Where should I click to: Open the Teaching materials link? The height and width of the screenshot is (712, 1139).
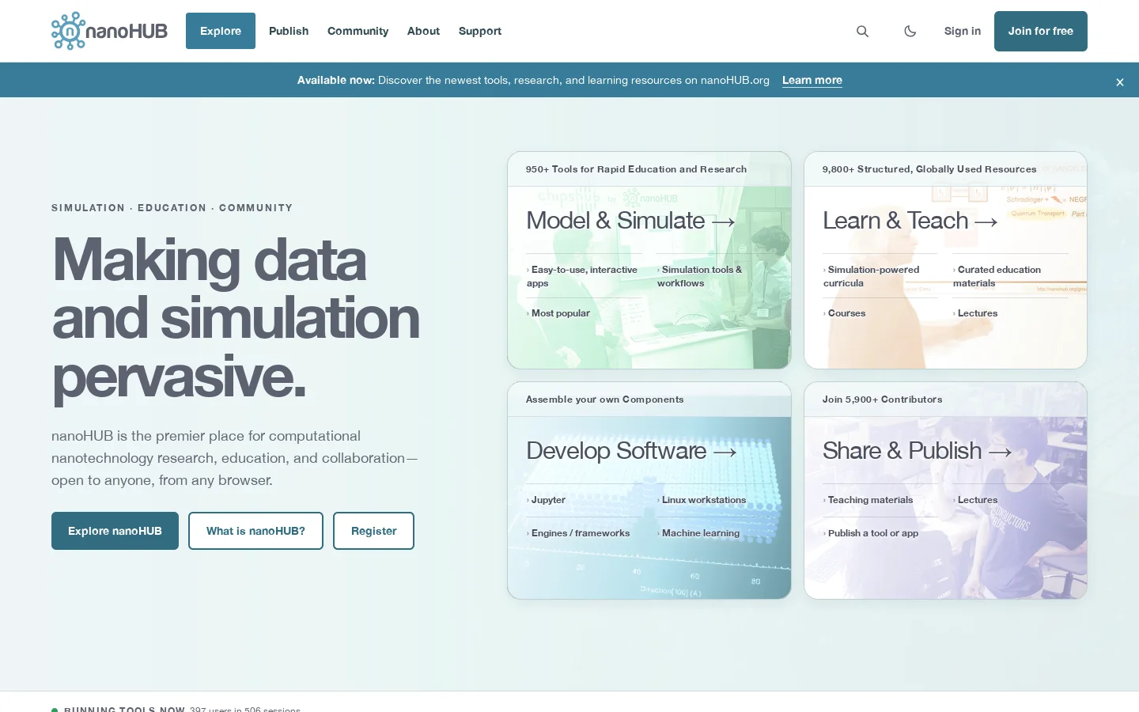[868, 500]
